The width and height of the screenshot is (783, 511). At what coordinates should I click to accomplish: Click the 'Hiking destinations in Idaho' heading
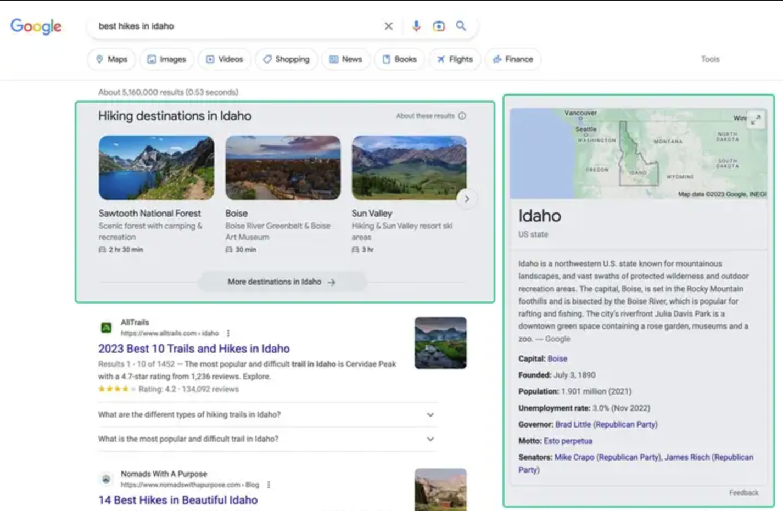click(175, 116)
